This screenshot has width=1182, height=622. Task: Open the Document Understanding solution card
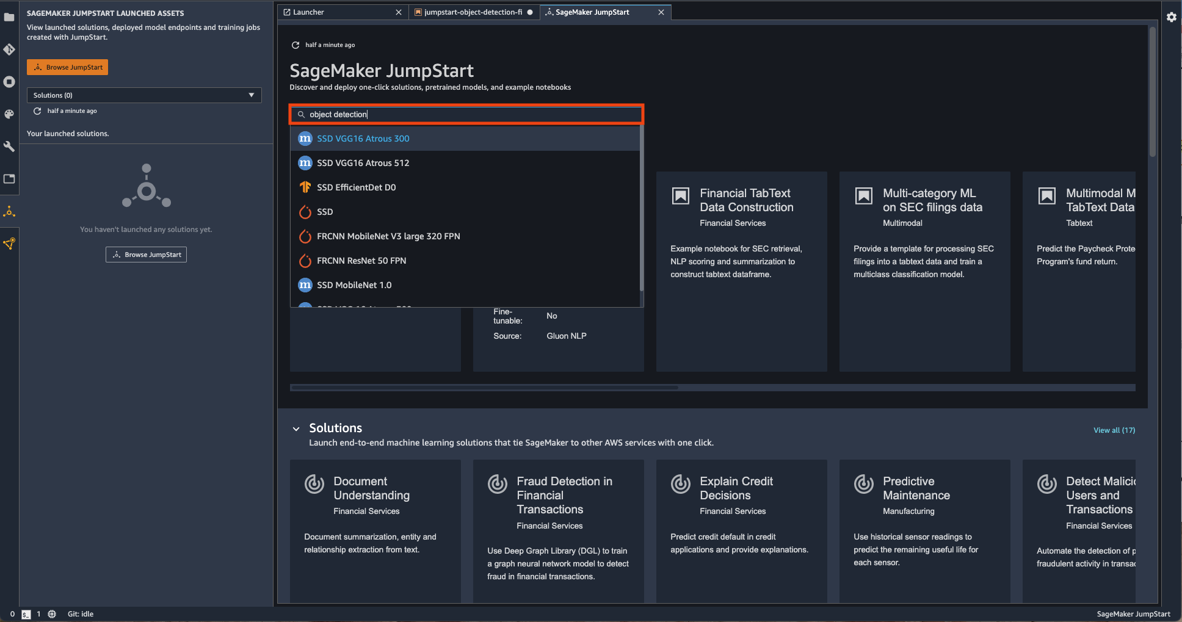click(x=375, y=531)
